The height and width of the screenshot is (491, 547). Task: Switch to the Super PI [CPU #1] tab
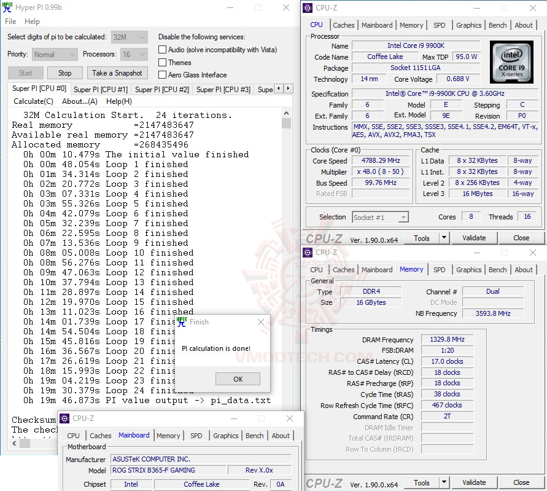click(x=101, y=88)
